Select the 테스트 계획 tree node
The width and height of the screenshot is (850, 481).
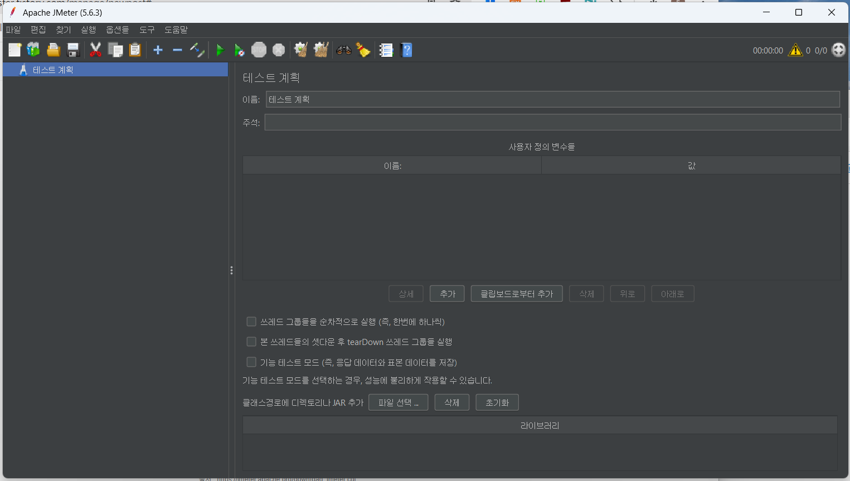point(115,70)
